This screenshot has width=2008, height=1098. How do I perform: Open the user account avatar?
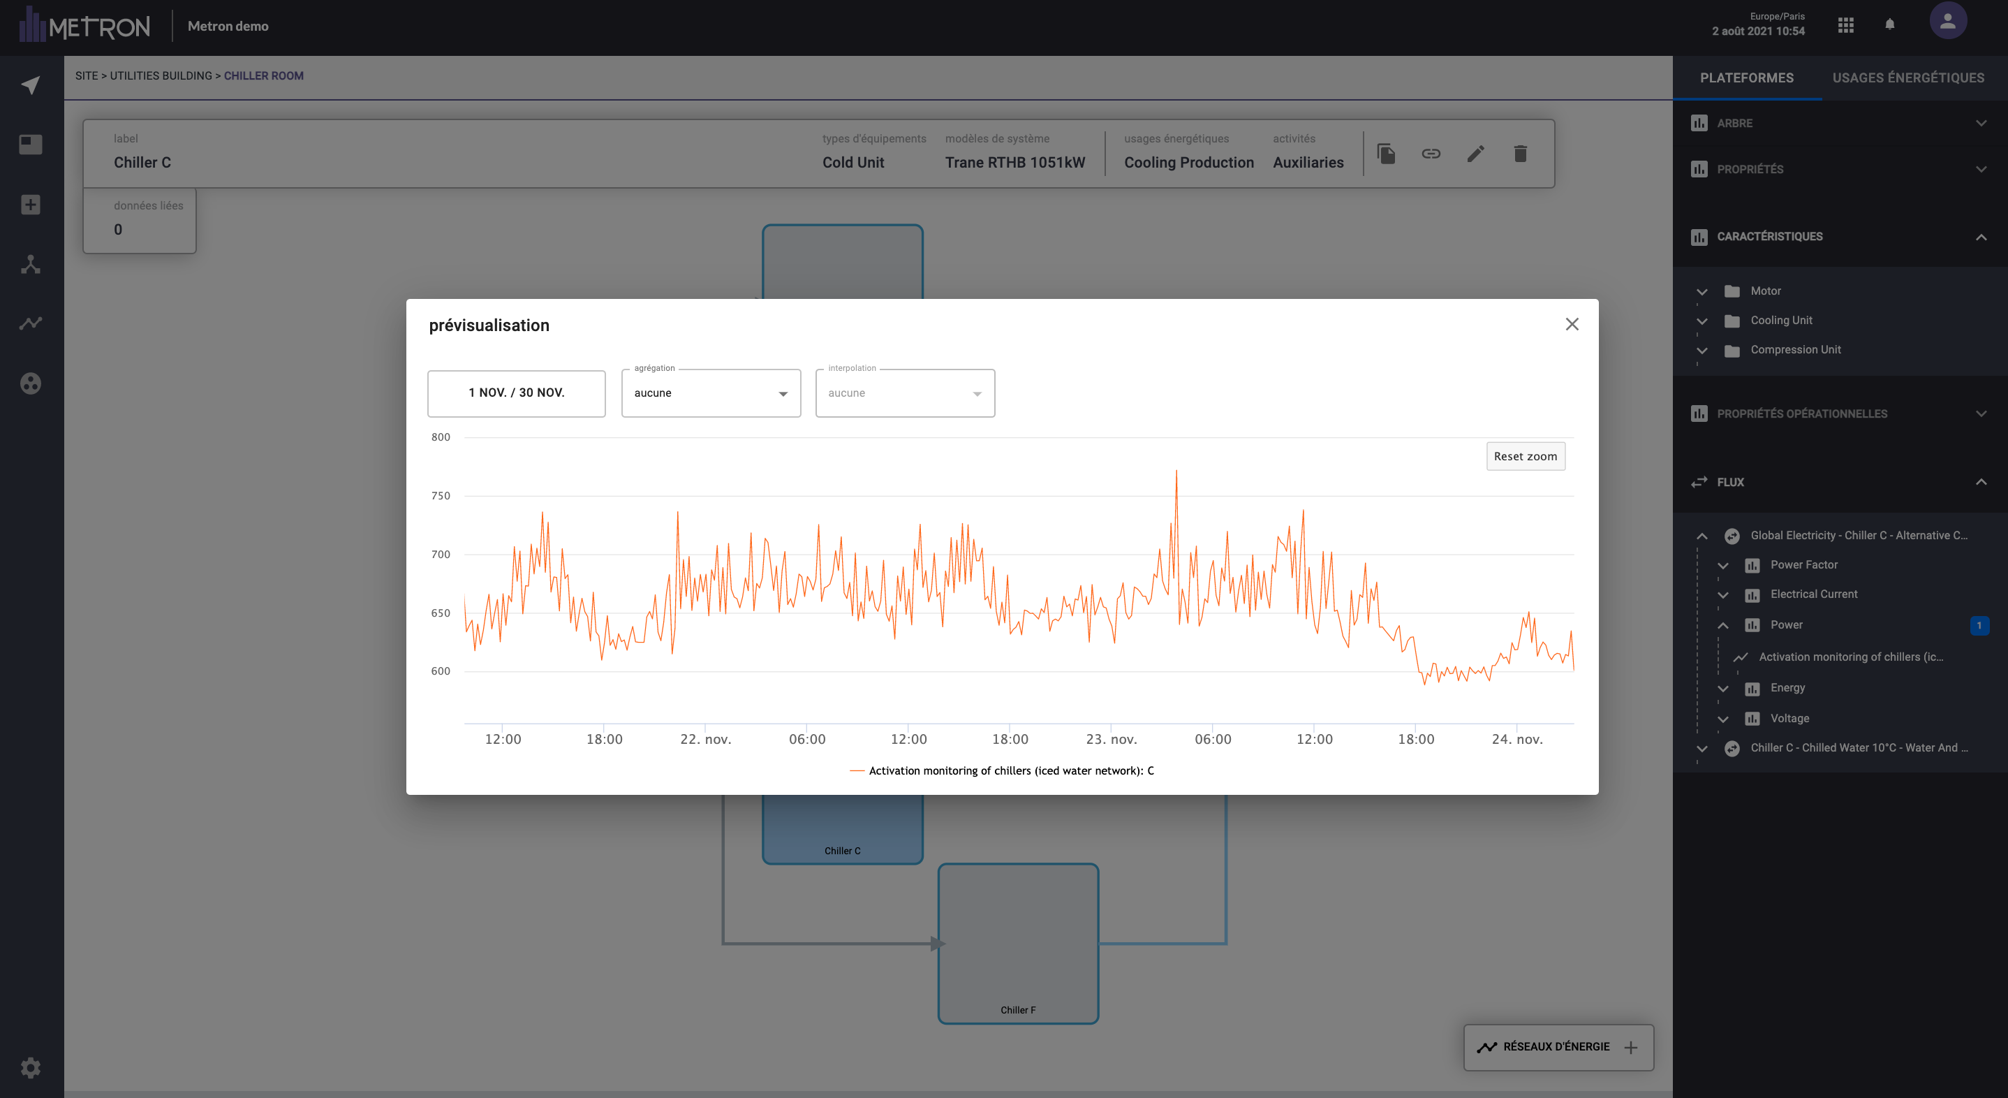coord(1947,22)
